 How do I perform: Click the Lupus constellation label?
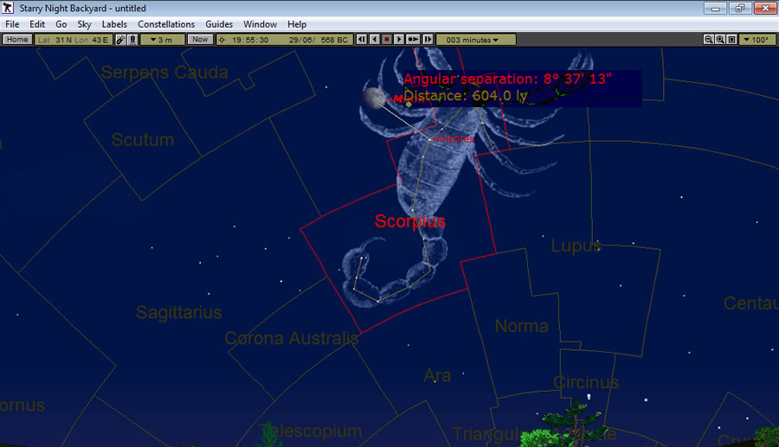coord(576,246)
